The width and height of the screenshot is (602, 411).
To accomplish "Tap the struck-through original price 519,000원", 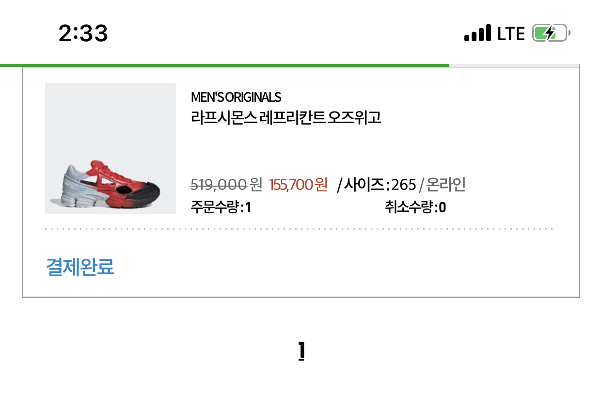I will 226,184.
